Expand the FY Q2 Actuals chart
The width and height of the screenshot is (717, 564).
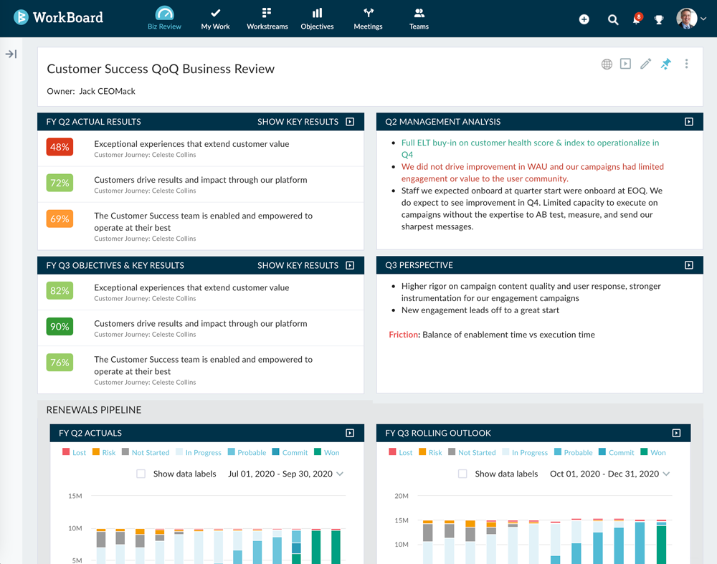[350, 433]
